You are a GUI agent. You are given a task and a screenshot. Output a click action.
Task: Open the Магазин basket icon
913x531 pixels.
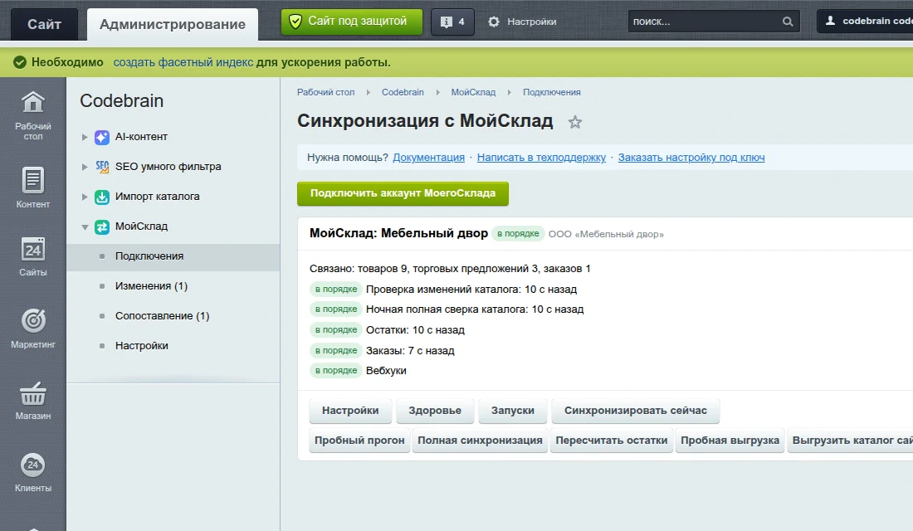pos(33,393)
